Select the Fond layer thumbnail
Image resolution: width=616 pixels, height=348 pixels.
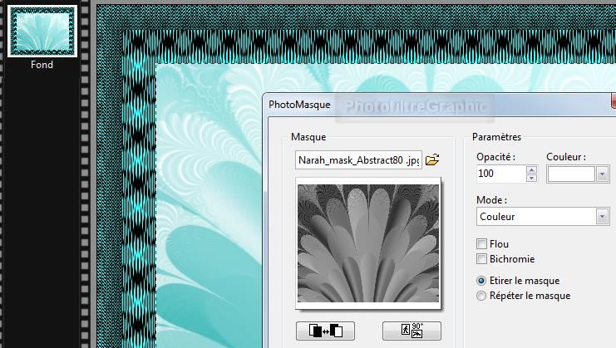pyautogui.click(x=42, y=32)
